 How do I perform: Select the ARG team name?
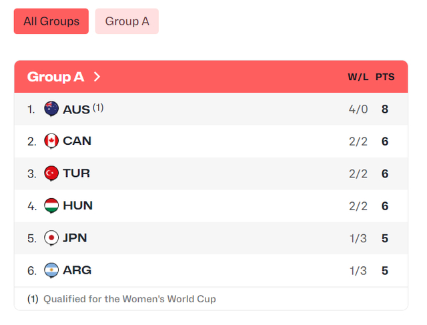click(x=77, y=270)
